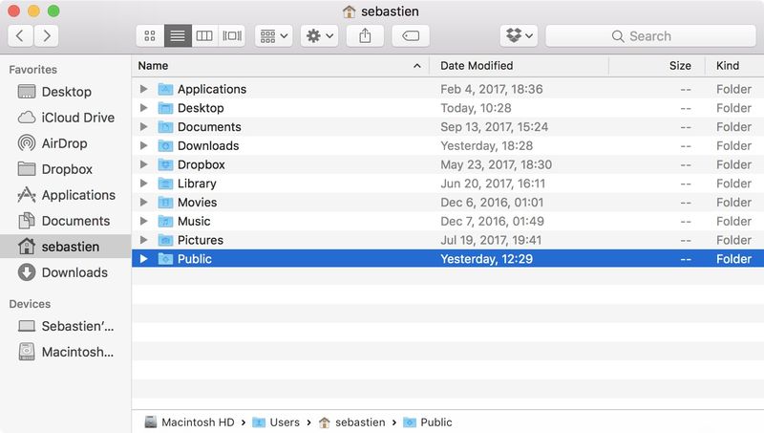Viewport: 764px width, 433px height.
Task: Click the Share toolbar button
Action: click(365, 36)
